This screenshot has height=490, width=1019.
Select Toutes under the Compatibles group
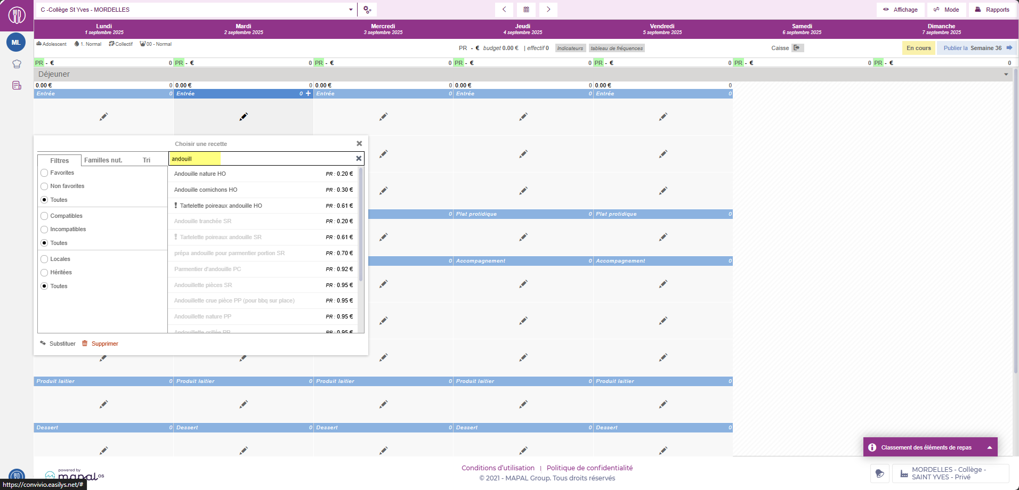pyautogui.click(x=44, y=243)
